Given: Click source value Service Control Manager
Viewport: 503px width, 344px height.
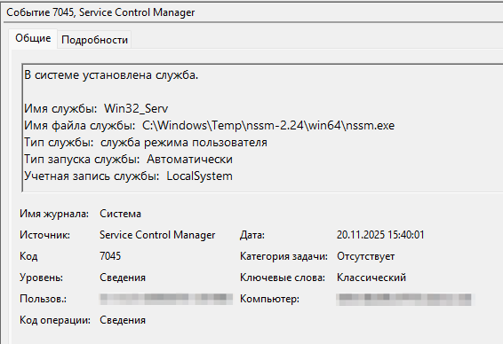Looking at the screenshot, I should 157,235.
